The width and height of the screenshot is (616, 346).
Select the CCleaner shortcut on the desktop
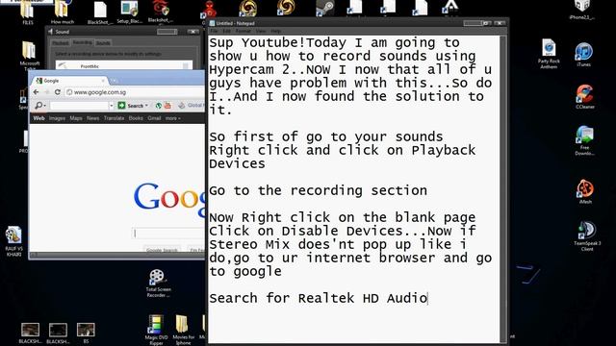pyautogui.click(x=584, y=96)
